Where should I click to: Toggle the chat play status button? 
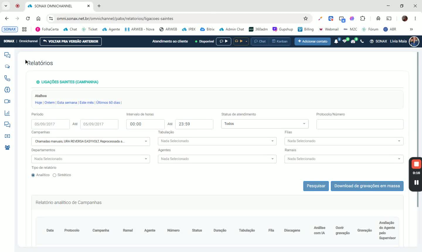click(x=224, y=41)
